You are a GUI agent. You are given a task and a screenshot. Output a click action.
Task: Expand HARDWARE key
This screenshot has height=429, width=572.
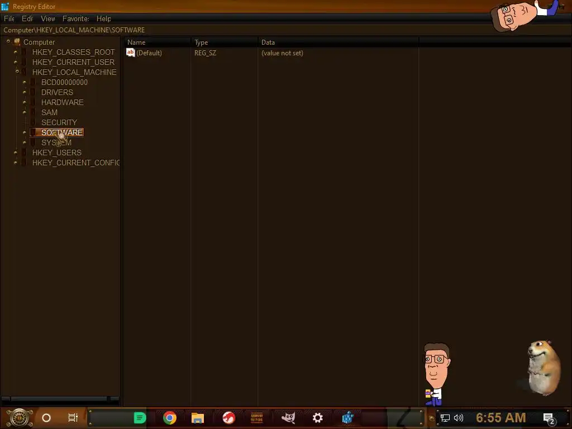pos(25,102)
